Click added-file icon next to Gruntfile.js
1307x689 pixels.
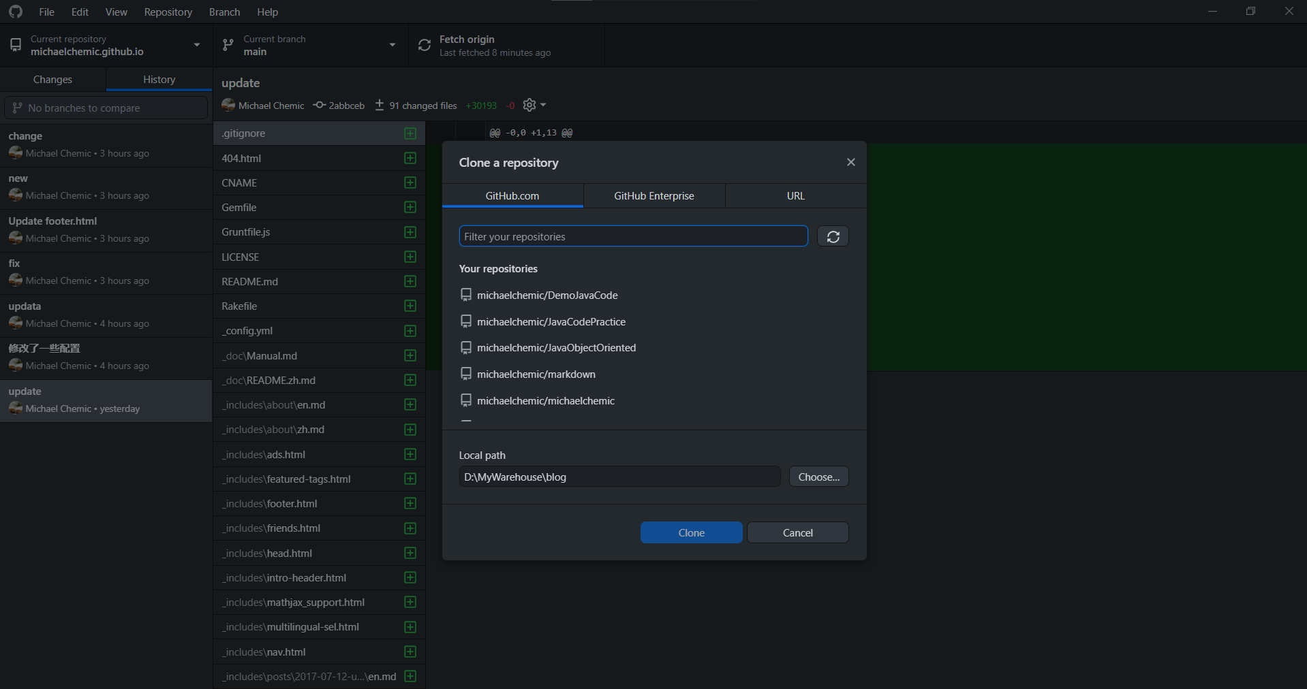pyautogui.click(x=410, y=232)
